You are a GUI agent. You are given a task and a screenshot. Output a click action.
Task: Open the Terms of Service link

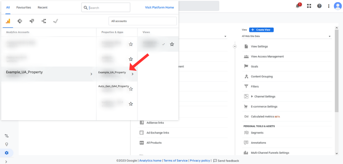point(176,160)
